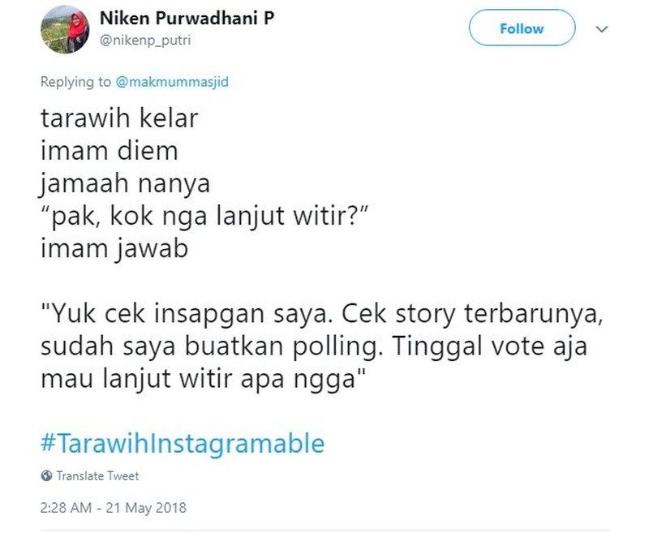Open the Niken Purwadhani P display name

(185, 19)
